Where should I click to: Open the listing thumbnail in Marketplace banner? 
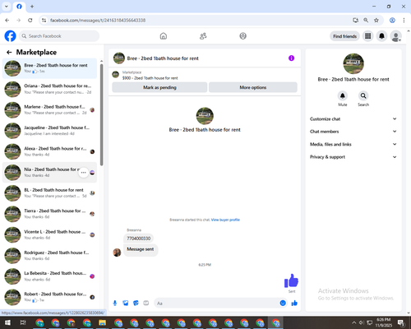116,74
